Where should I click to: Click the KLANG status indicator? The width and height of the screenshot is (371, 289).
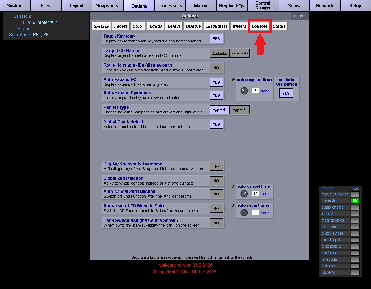pyautogui.click(x=355, y=272)
